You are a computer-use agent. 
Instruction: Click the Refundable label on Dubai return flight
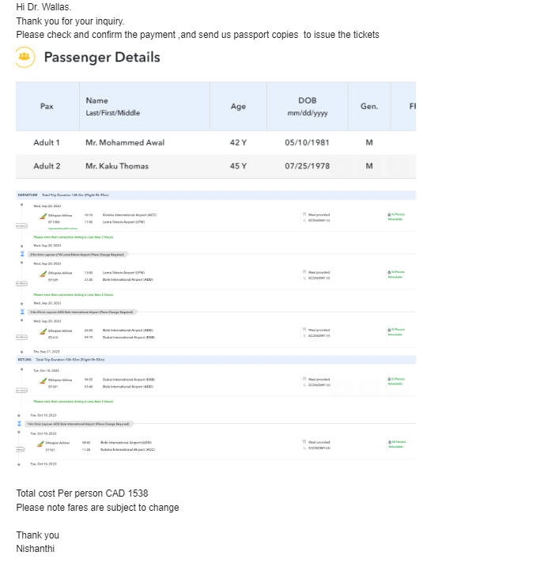pos(395,384)
